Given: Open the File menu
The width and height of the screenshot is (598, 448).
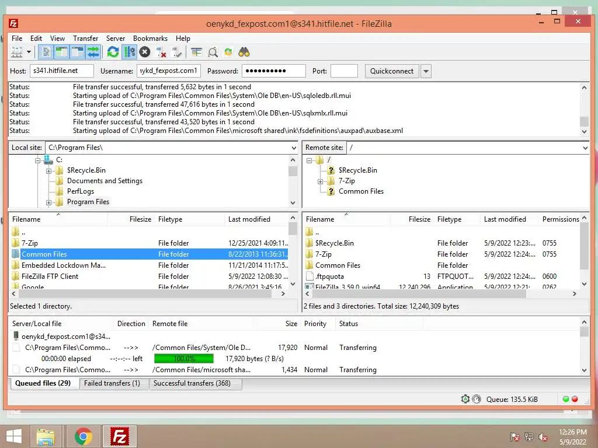Looking at the screenshot, I should 17,38.
